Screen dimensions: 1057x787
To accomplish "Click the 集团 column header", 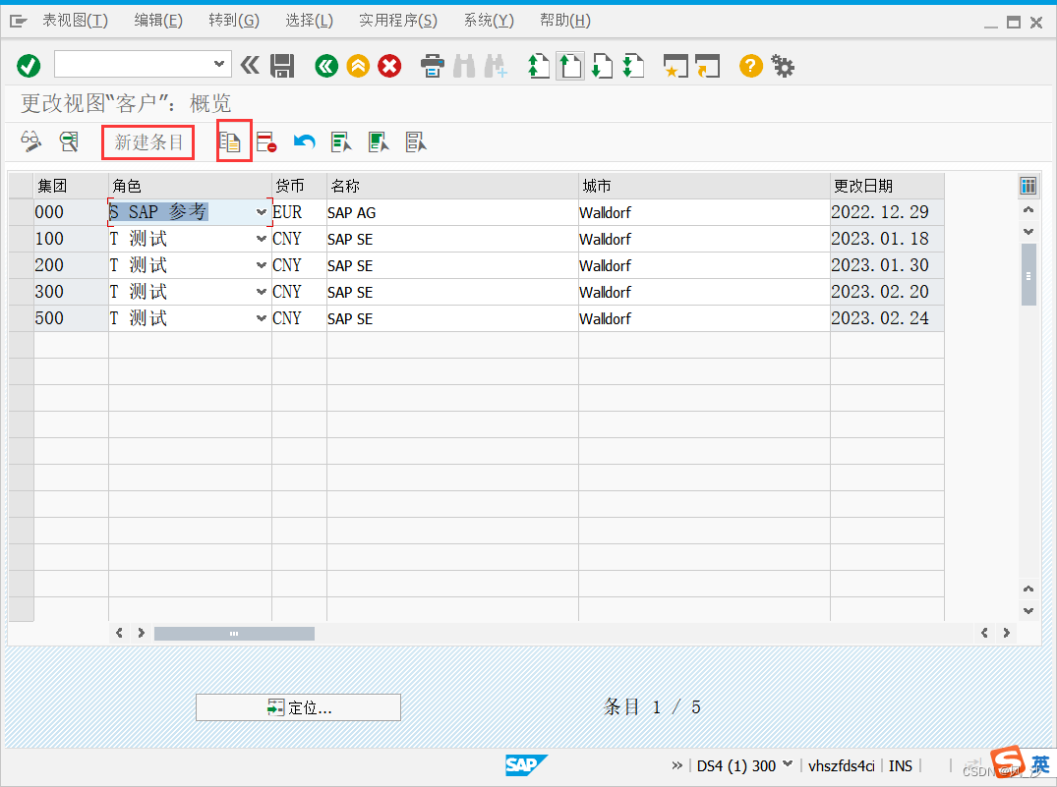I will (71, 186).
